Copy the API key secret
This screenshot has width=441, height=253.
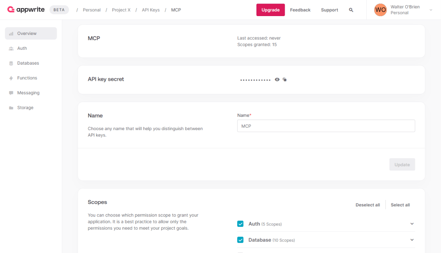[x=285, y=80]
